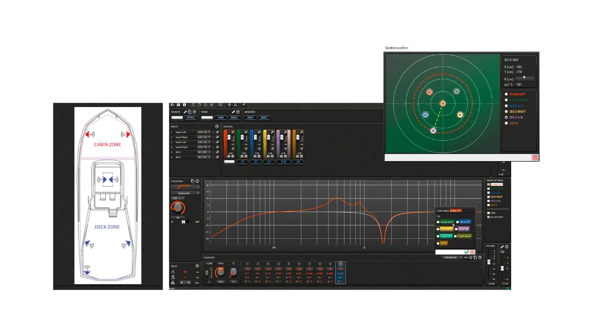Click the Input2 Right name field
This screenshot has height=334, width=593.
[185, 147]
